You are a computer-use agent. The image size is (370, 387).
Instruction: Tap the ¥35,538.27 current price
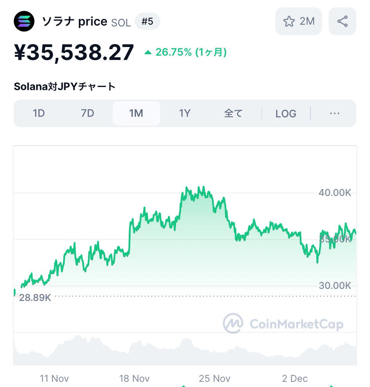coord(74,53)
